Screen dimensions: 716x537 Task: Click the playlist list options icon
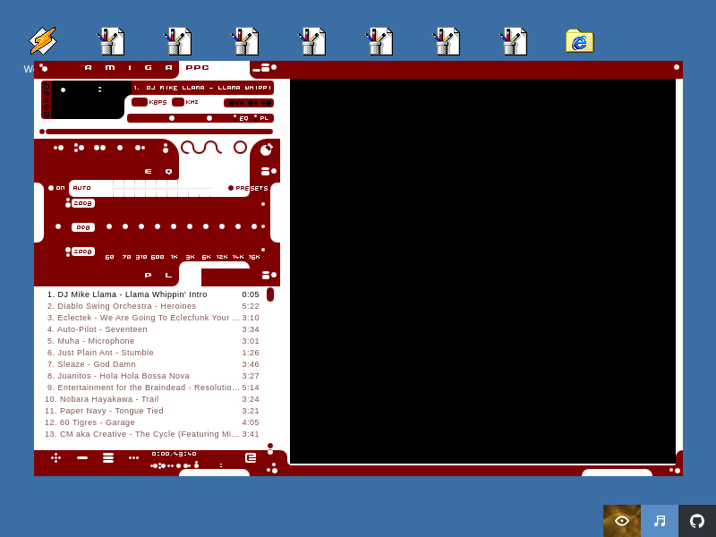[x=251, y=457]
